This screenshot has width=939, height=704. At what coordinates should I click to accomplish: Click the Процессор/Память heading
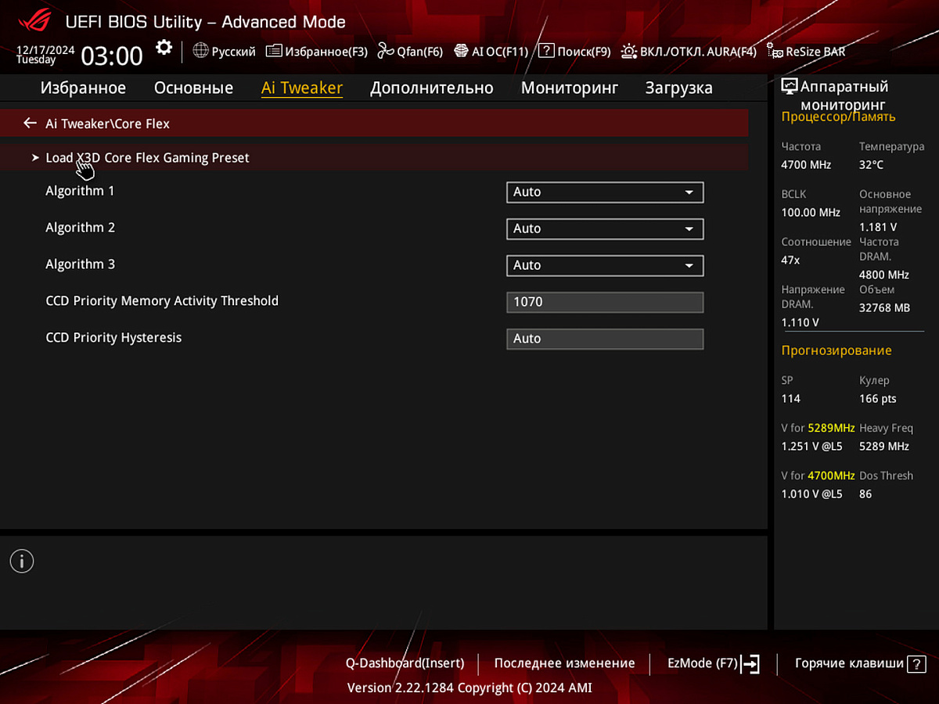(x=838, y=117)
